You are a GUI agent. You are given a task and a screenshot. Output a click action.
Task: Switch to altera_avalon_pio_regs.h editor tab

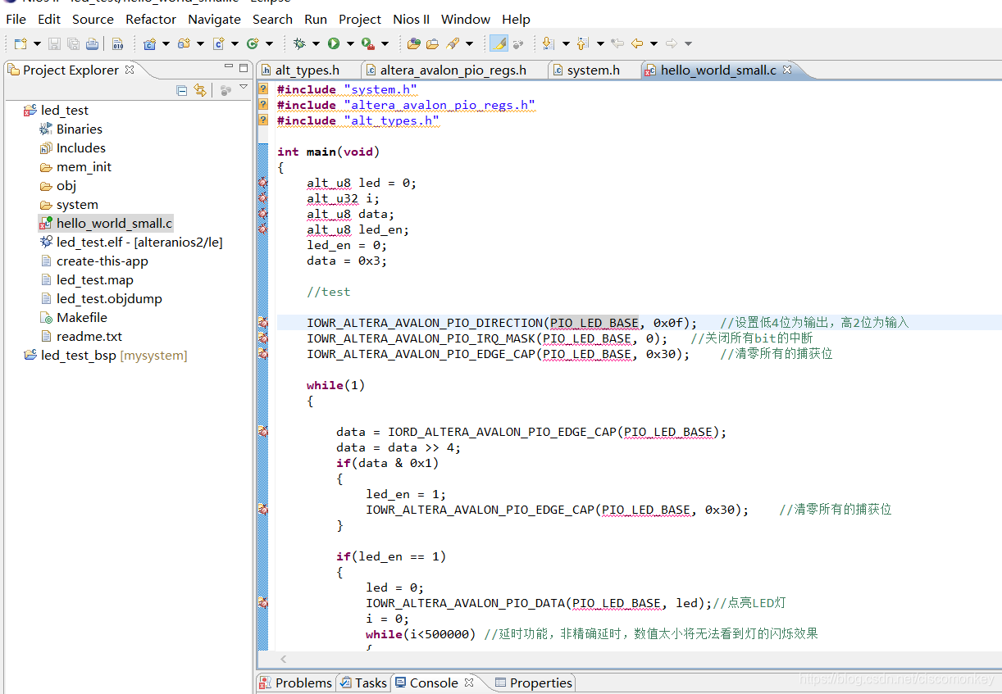point(453,70)
